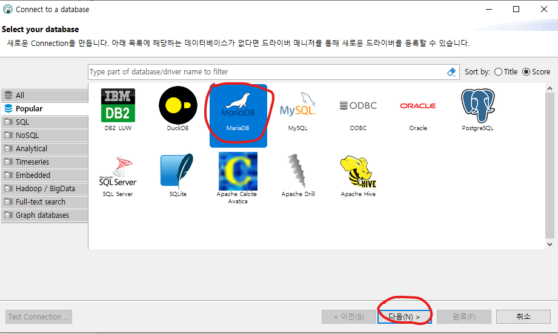
Task: Select the DB2 LUW database icon
Action: pos(118,105)
